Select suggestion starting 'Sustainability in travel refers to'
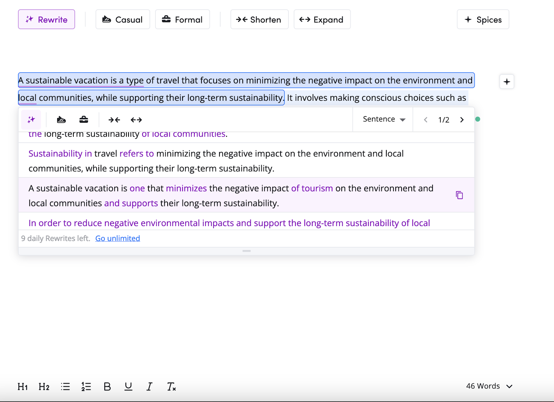554x402 pixels. 246,161
